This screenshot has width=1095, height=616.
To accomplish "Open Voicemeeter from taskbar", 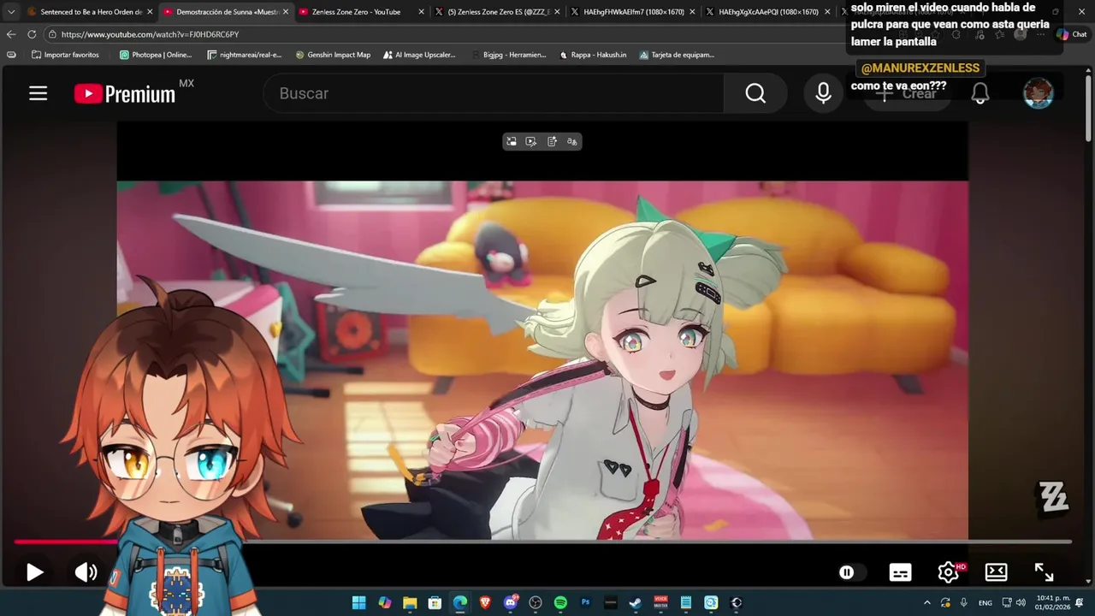I will (660, 602).
